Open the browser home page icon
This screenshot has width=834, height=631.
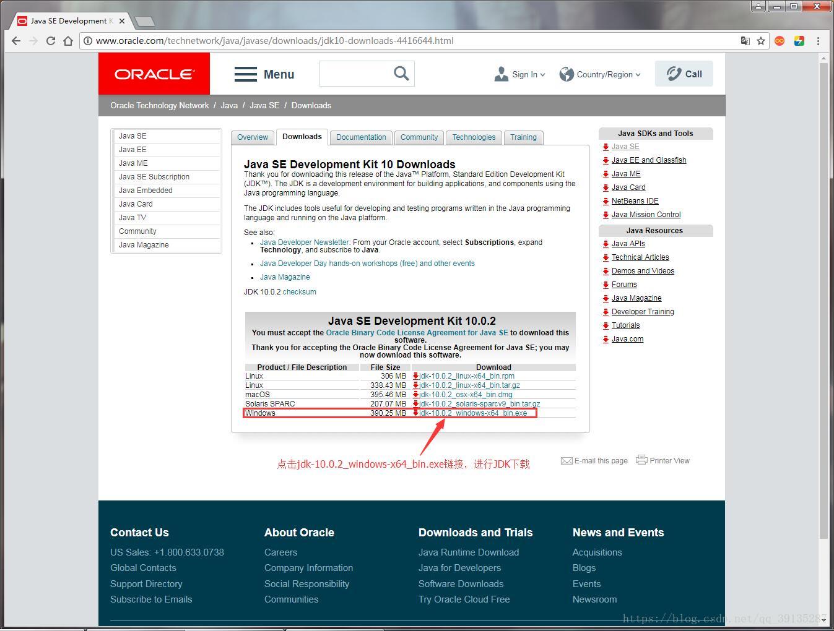(x=68, y=41)
